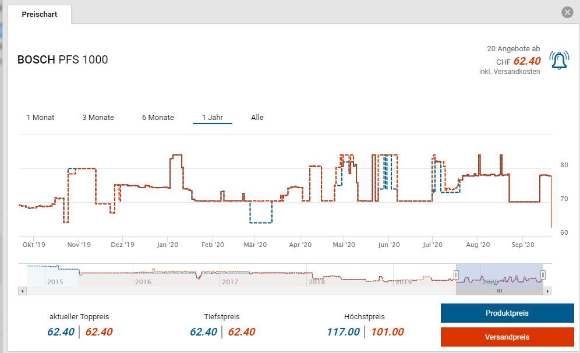Click the scrollbar thumb grip below navigator
Image resolution: width=580 pixels, height=353 pixels.
(x=499, y=290)
